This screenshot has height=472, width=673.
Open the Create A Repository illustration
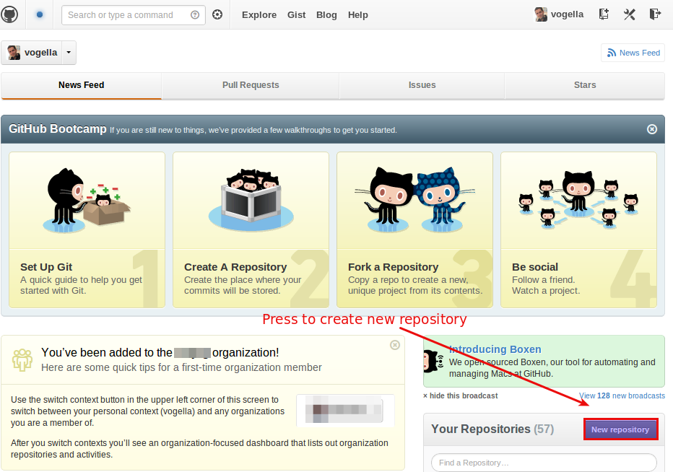point(251,201)
